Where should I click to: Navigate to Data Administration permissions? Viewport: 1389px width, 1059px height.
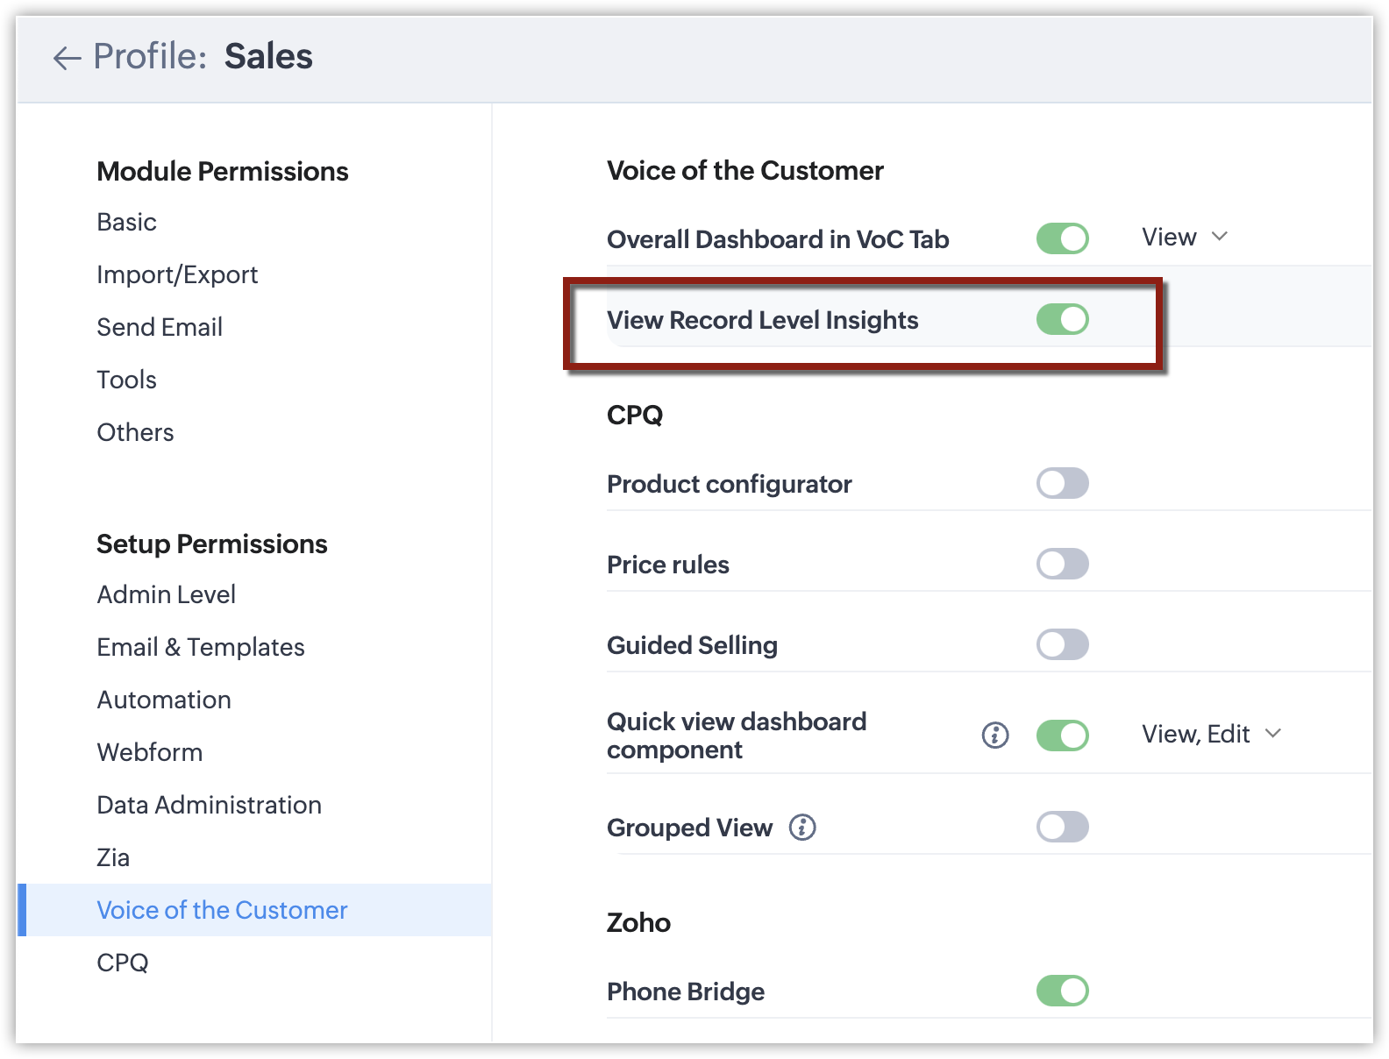(209, 805)
